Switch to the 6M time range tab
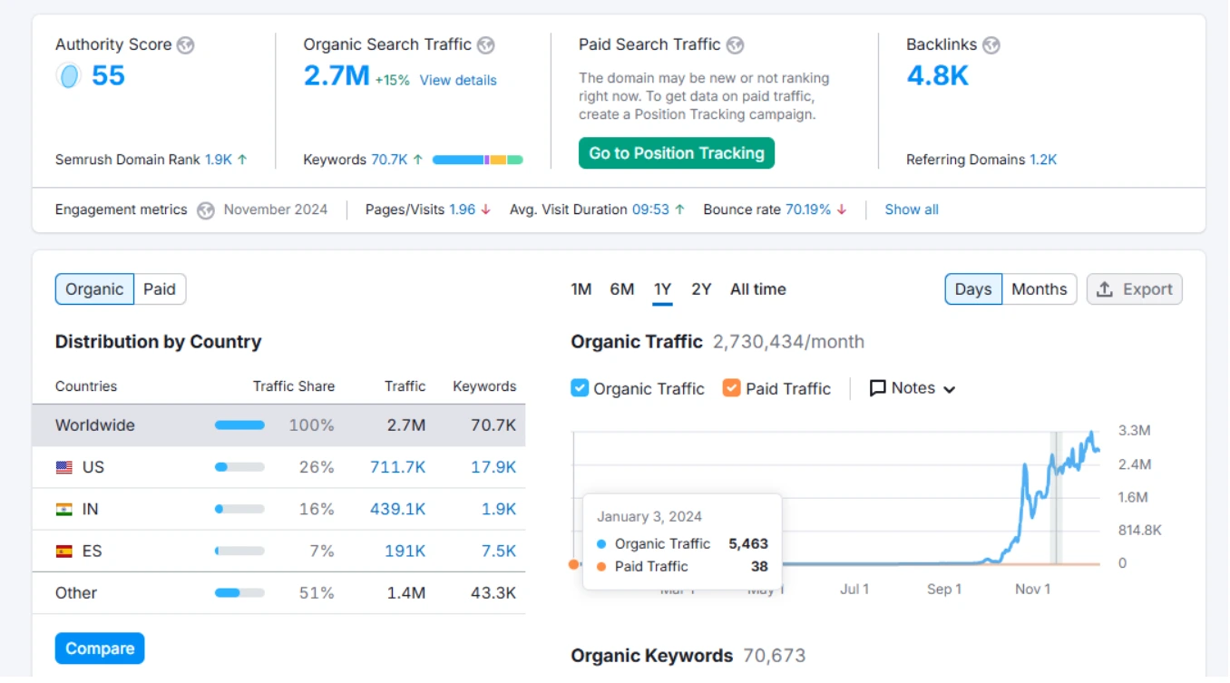 tap(621, 288)
